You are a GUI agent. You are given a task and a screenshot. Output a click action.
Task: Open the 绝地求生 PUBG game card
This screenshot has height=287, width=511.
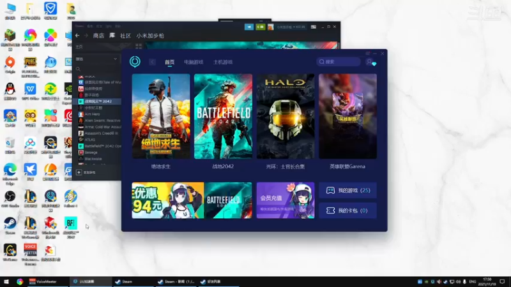161,116
